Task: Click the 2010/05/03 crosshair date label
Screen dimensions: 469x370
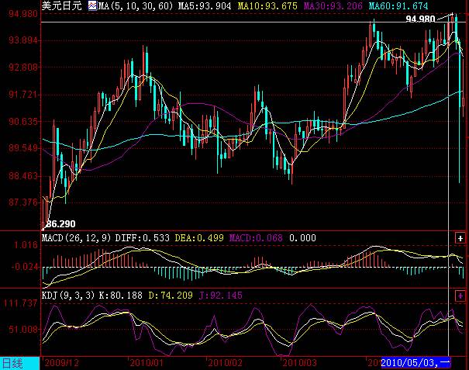Action: pos(416,363)
